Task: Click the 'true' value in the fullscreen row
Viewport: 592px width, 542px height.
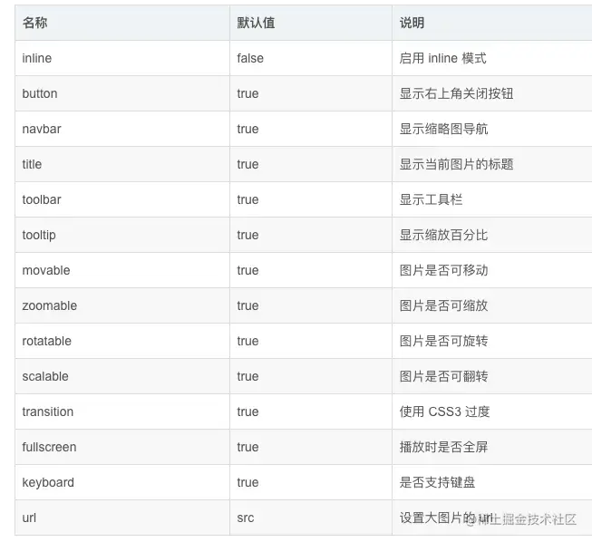Action: [247, 447]
